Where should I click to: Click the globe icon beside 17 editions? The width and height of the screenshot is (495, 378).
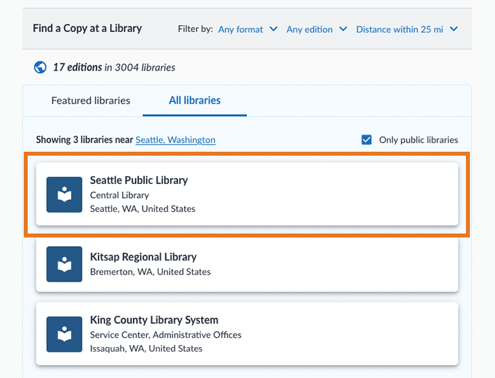(40, 67)
